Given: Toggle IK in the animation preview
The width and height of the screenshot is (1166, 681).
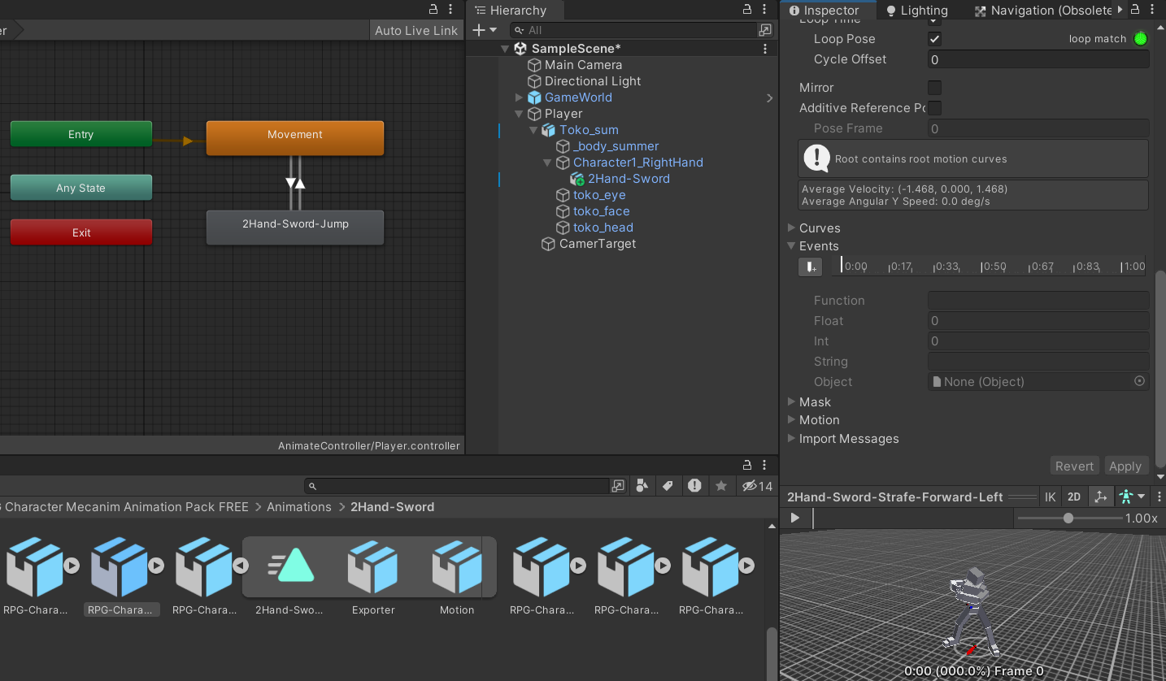Looking at the screenshot, I should tap(1051, 497).
